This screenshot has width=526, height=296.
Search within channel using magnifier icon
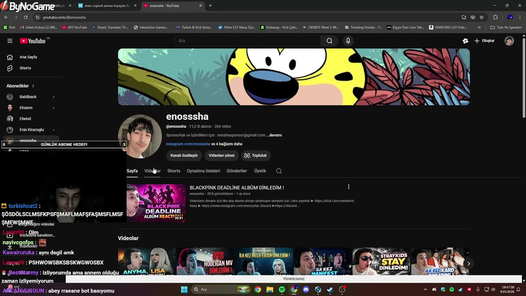[279, 171]
